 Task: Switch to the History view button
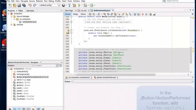pos(83,14)
